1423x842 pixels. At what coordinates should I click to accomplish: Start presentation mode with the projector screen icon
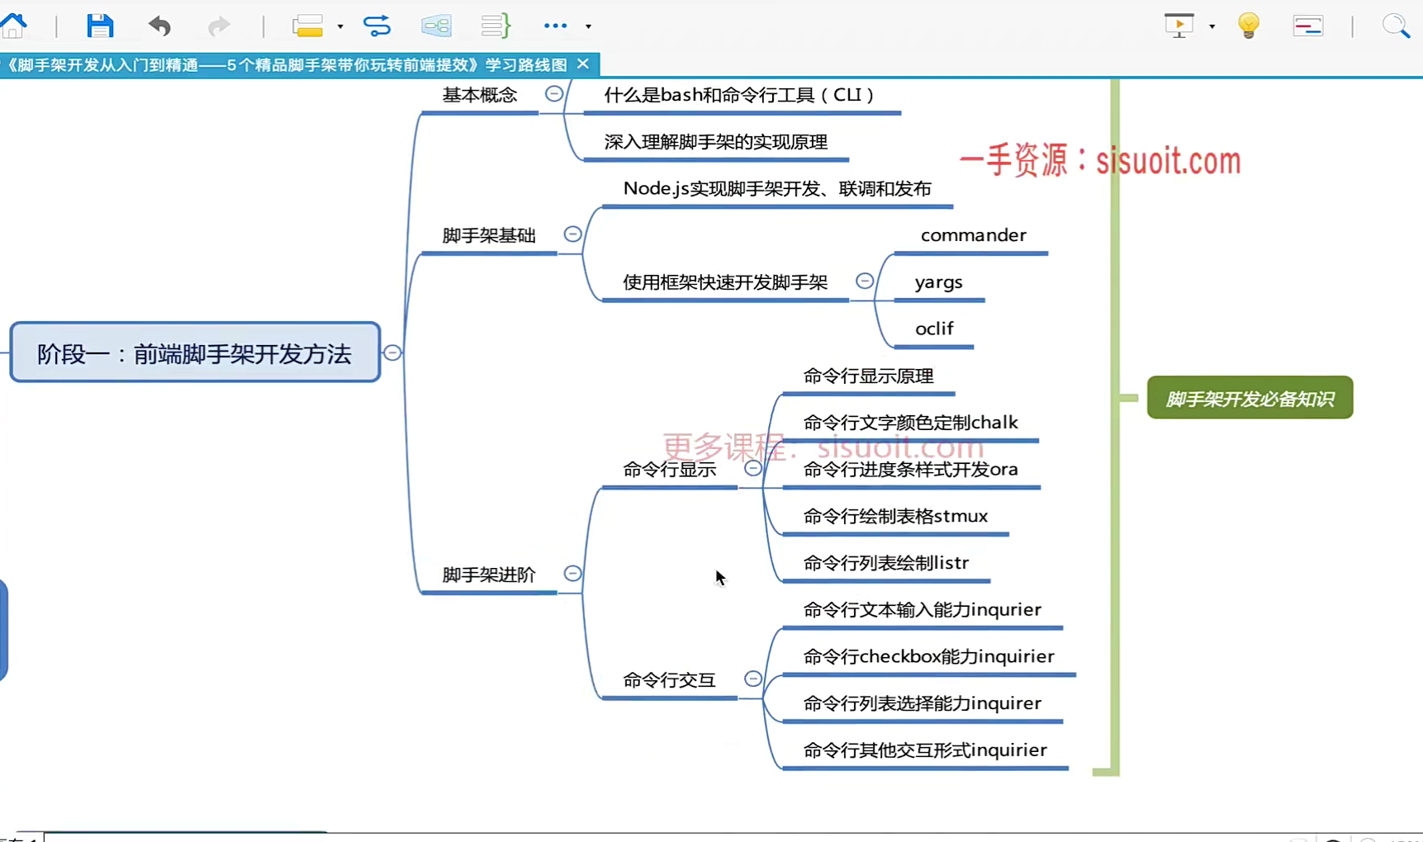[x=1179, y=26]
